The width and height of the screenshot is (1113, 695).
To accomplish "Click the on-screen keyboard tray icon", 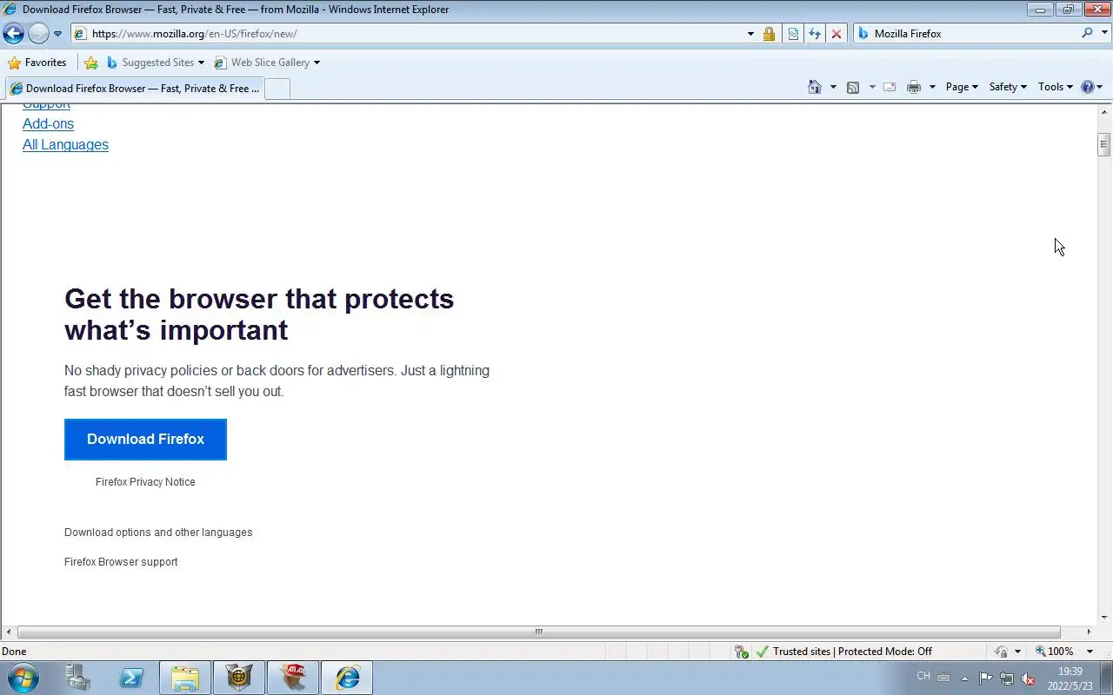I will 943,678.
